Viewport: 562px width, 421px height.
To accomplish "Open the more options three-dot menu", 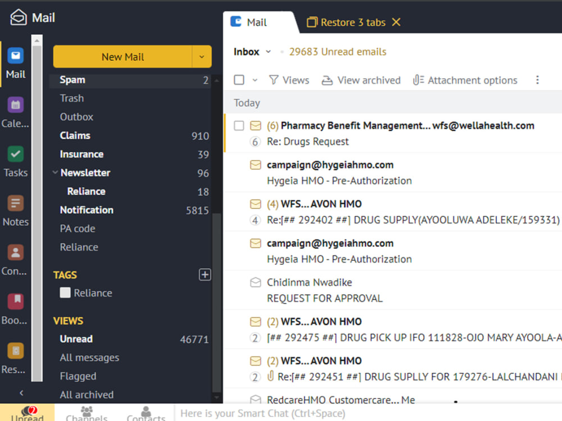I will point(537,80).
